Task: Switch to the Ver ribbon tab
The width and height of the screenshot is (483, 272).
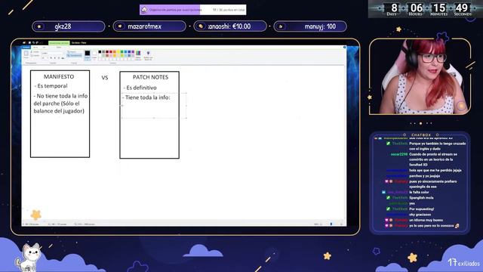Action: [44, 48]
